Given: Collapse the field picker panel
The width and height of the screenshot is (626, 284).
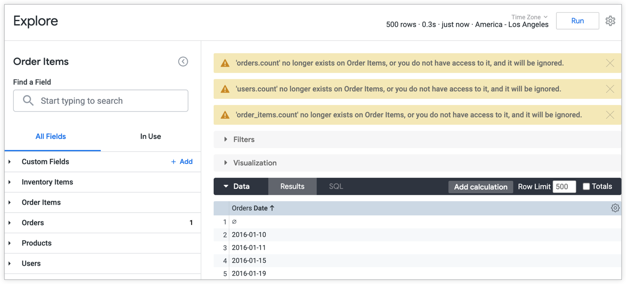Looking at the screenshot, I should pos(183,62).
